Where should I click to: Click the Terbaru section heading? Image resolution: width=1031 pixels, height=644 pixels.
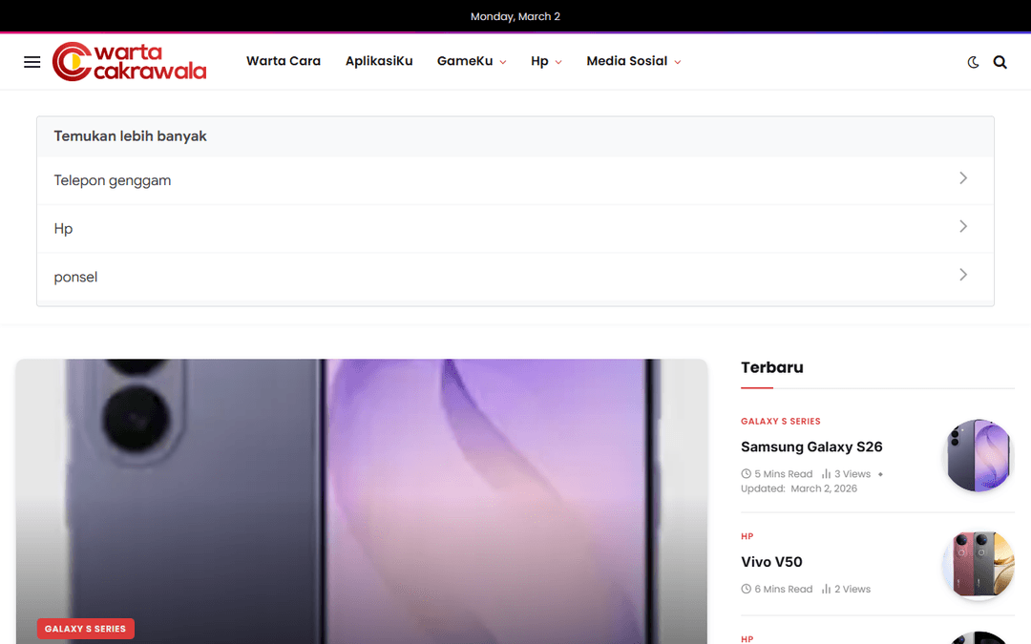tap(772, 367)
